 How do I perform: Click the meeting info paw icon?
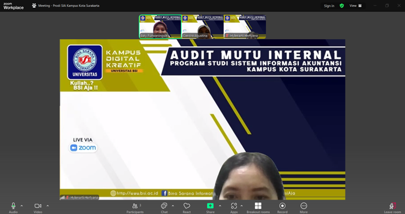34,5
